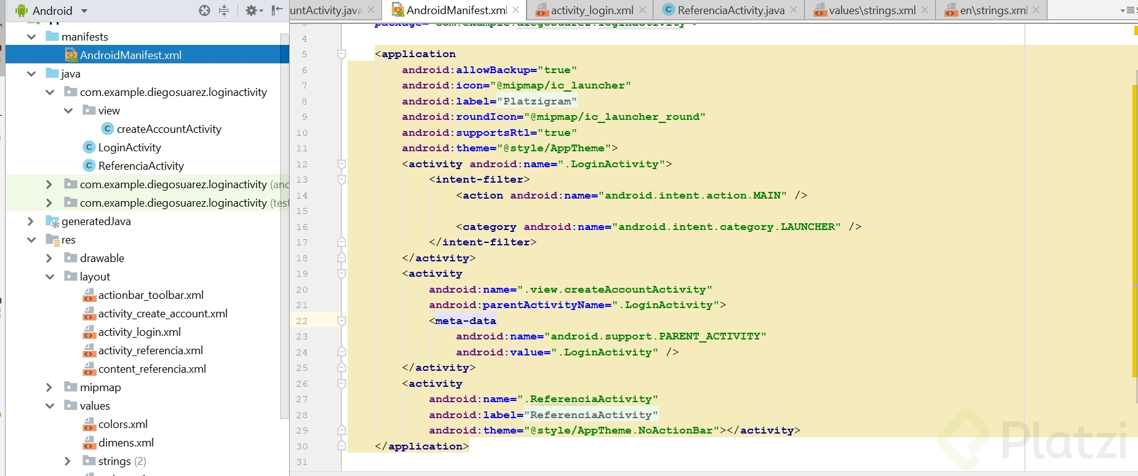1138x476 pixels.
Task: Collapse the res folder in the tree
Action: (31, 240)
